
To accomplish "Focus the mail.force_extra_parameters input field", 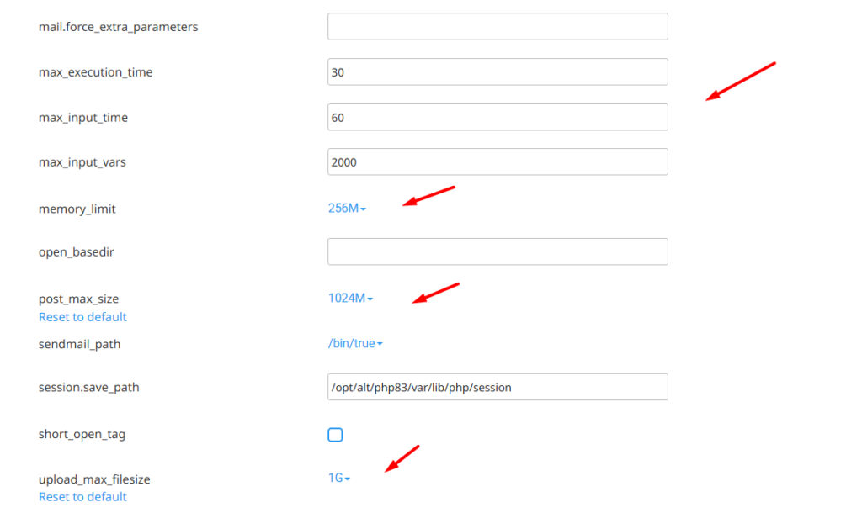I will pos(498,27).
